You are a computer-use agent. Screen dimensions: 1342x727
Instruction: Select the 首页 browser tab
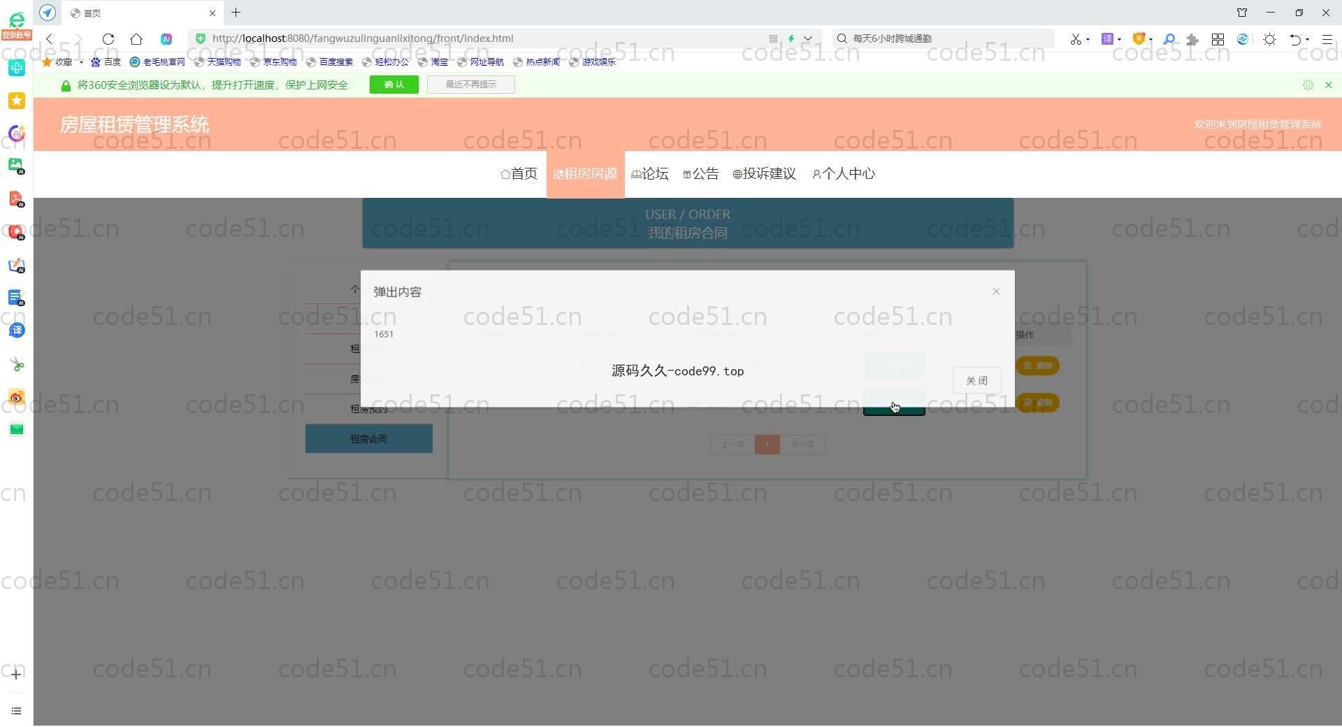coord(142,13)
